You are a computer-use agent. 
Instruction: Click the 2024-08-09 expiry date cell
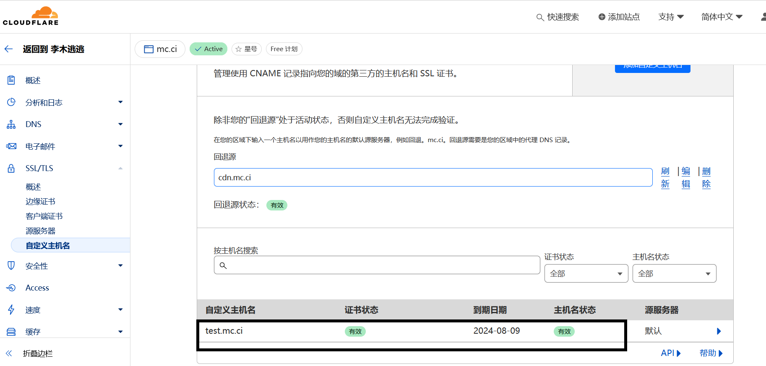point(497,331)
